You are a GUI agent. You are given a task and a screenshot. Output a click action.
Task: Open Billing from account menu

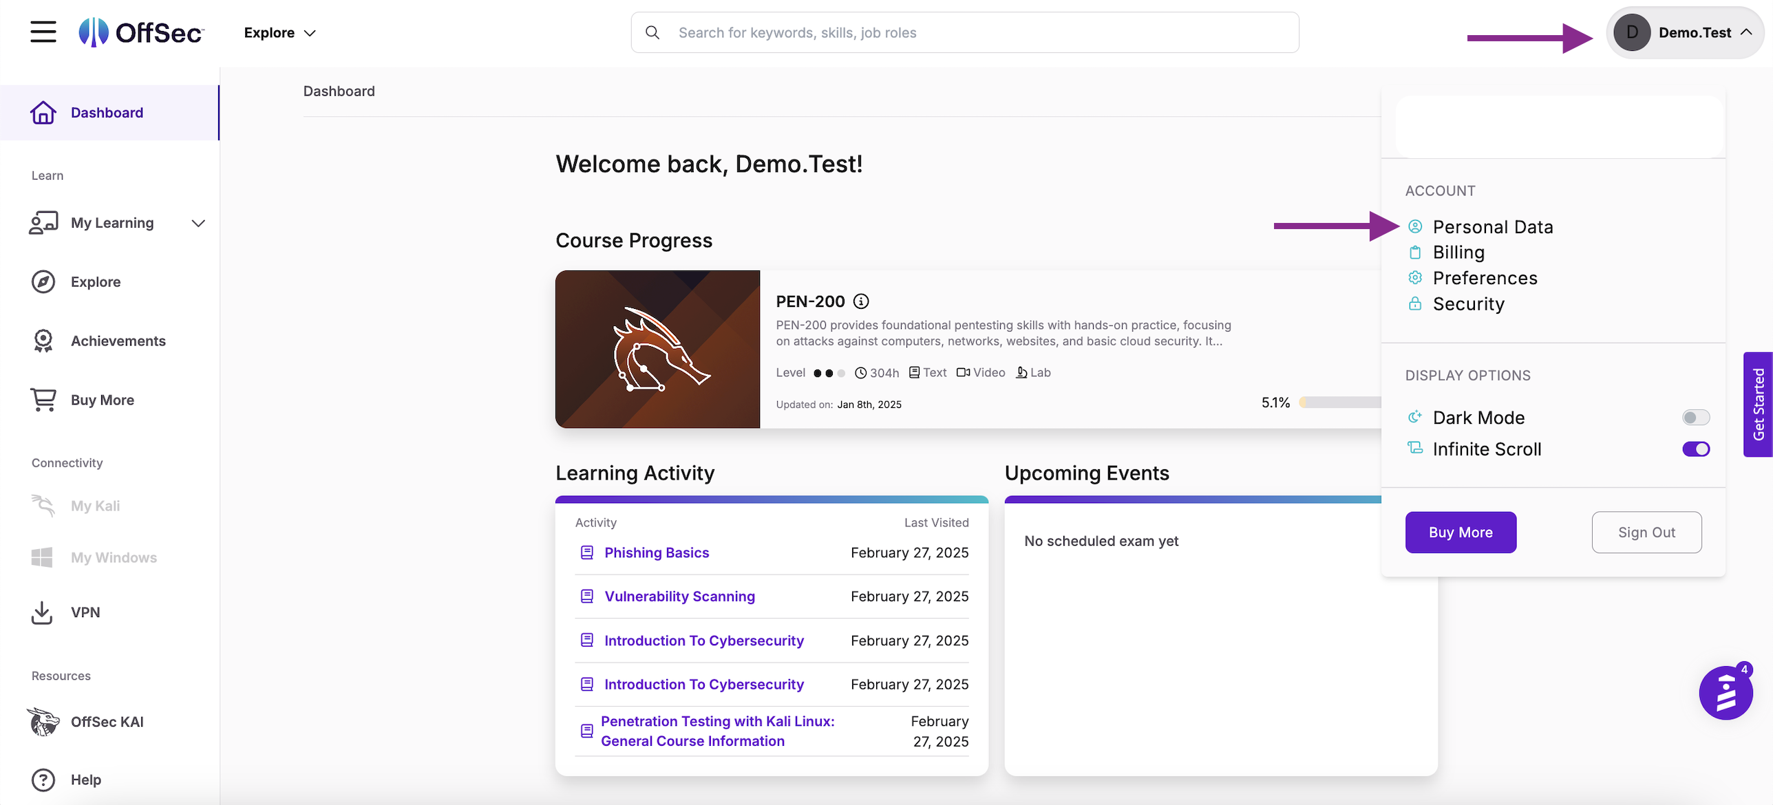point(1458,252)
